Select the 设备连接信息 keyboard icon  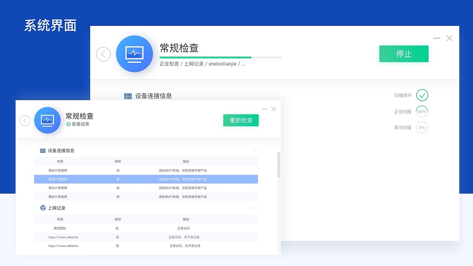pyautogui.click(x=43, y=150)
